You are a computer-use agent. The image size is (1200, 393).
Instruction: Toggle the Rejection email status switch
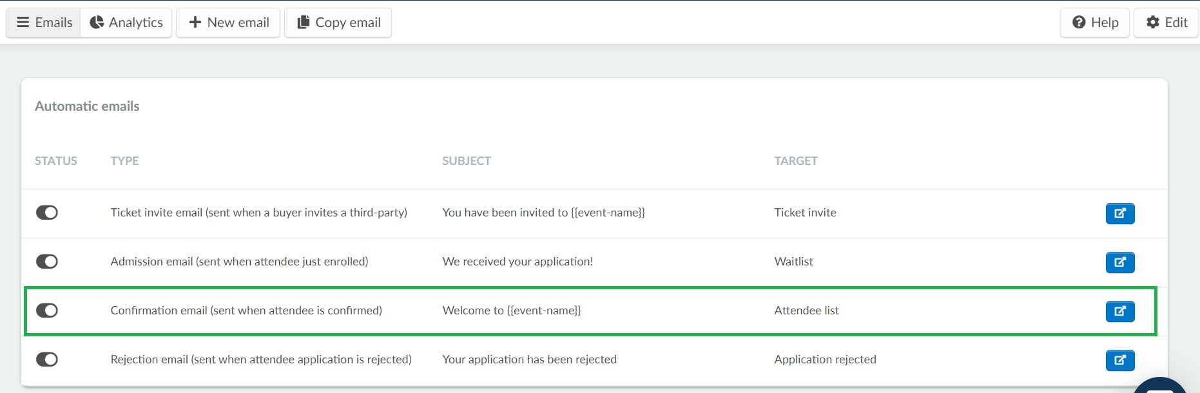coord(47,359)
